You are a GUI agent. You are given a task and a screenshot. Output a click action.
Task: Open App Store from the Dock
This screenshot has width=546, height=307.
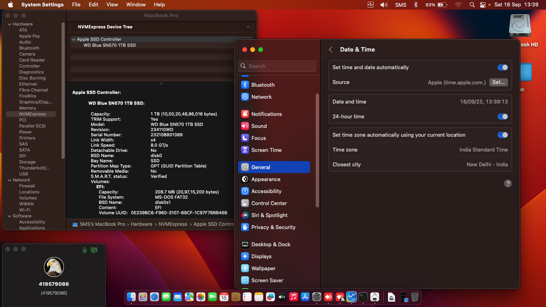(305, 297)
